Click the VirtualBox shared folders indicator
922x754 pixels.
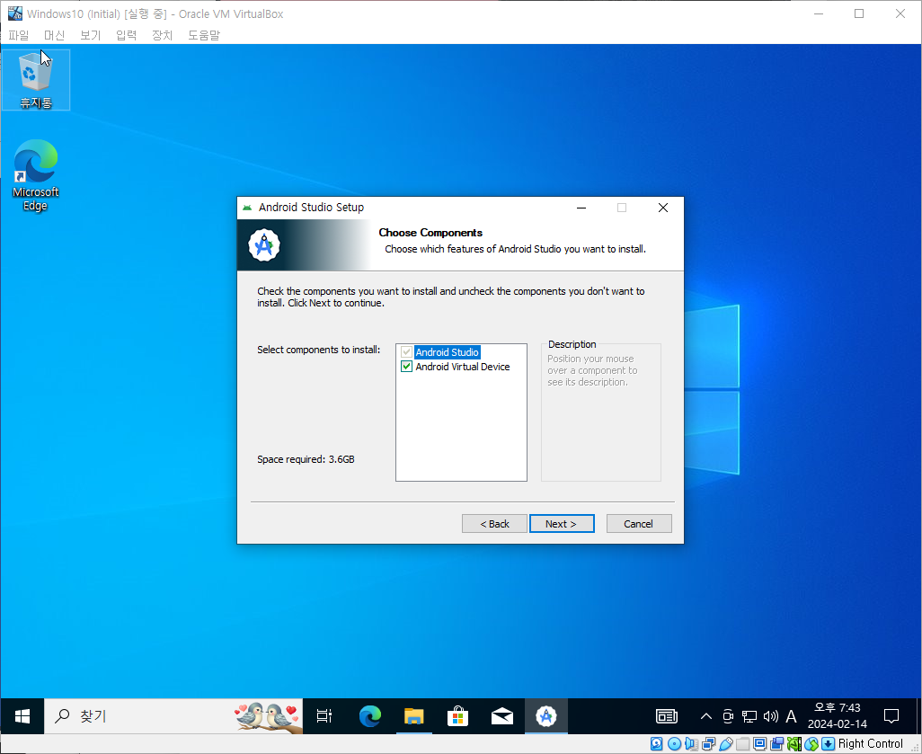click(x=742, y=744)
